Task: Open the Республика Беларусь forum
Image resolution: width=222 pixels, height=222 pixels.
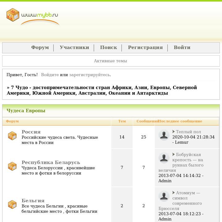Action: [51, 162]
